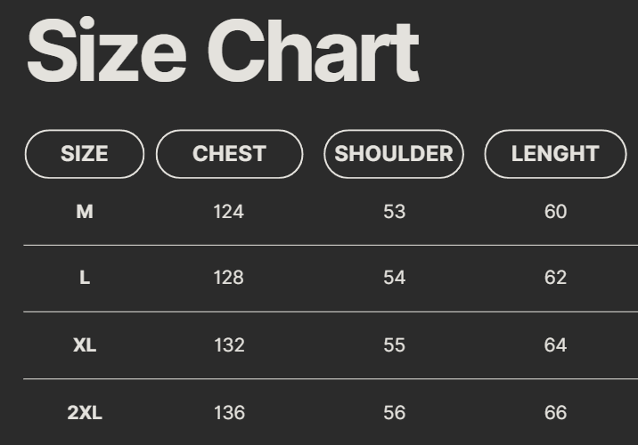This screenshot has height=445, width=638.
Task: Click the Size Chart title
Action: (223, 51)
